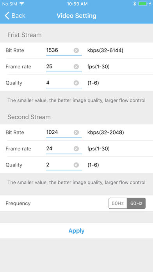The height and width of the screenshot is (272, 153).
Task: Clear the Second Stream Quality value
Action: (76, 165)
